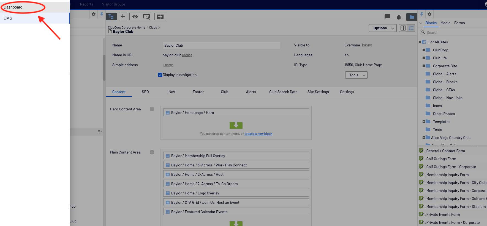Viewport: 487px width, 226px height.
Task: Select Baylor / Featured Calendar Events block
Action: coord(236,212)
